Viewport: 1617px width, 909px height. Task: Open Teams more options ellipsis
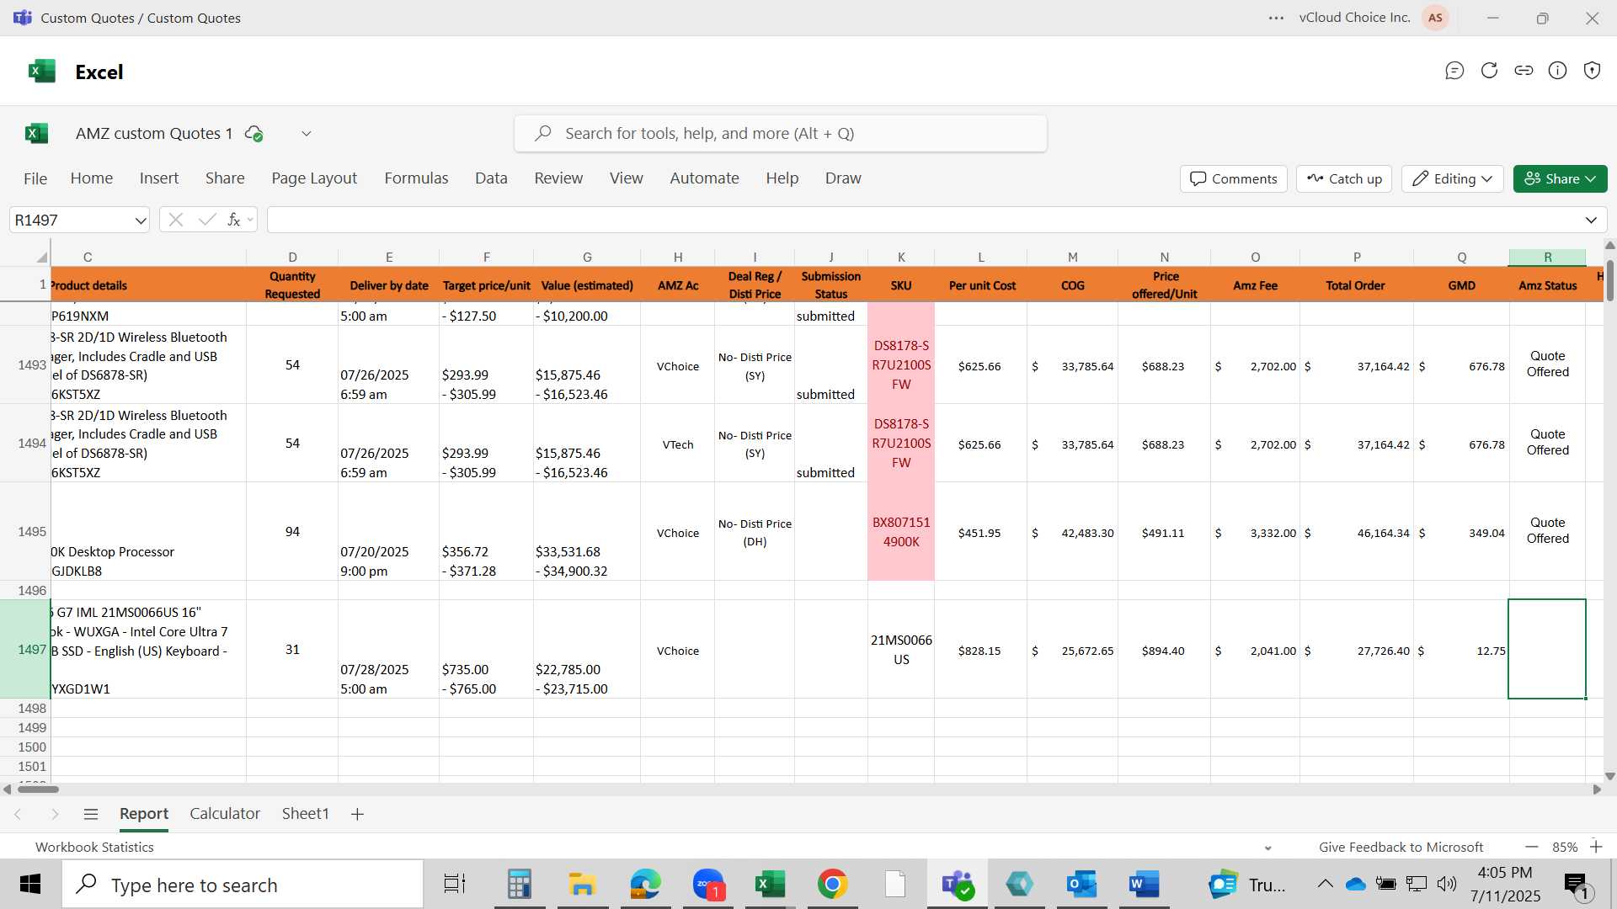click(x=1276, y=18)
